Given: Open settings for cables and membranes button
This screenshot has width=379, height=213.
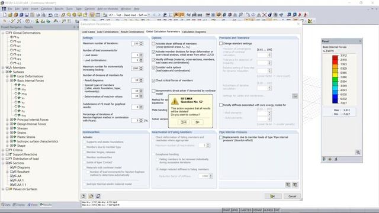Looking at the screenshot, I should coord(295,96).
